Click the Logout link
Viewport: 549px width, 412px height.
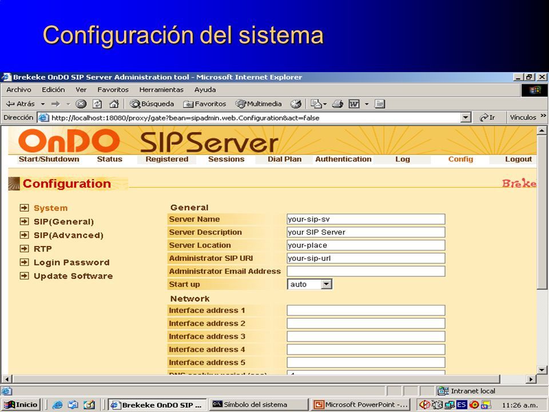pos(518,159)
